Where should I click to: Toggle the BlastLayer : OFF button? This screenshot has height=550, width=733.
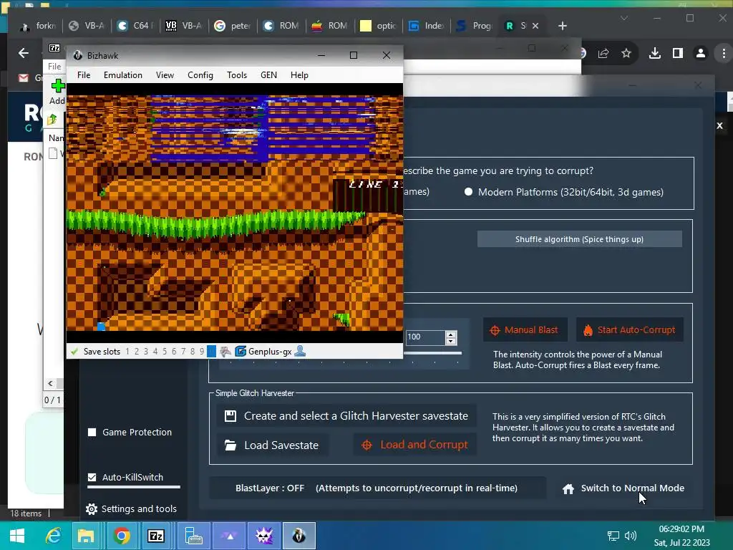[x=377, y=488]
